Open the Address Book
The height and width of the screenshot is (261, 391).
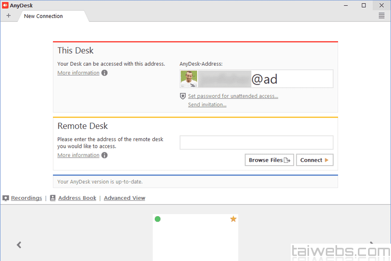pyautogui.click(x=77, y=198)
